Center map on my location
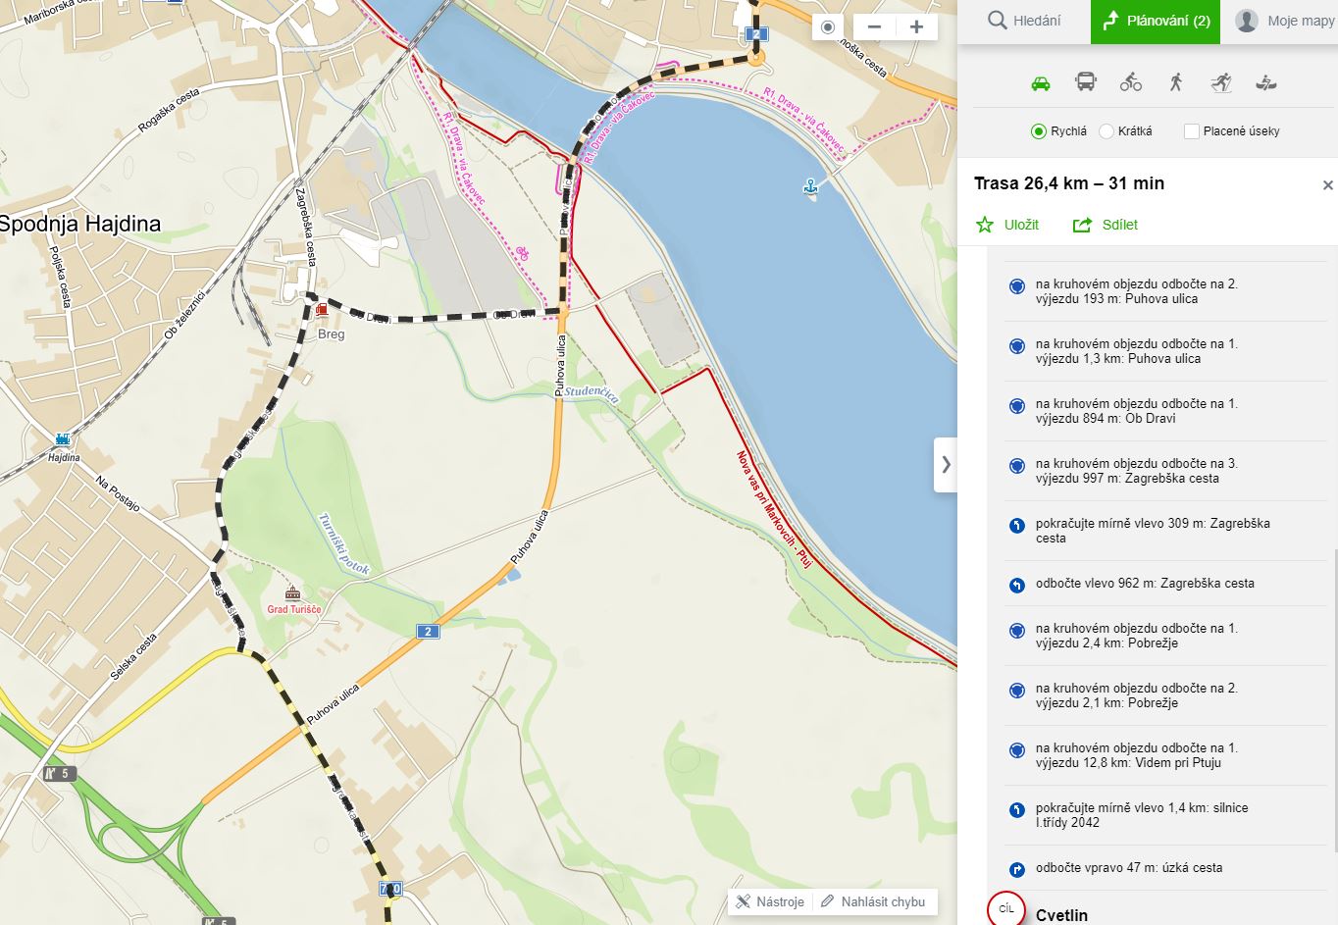The image size is (1338, 925). [x=828, y=27]
